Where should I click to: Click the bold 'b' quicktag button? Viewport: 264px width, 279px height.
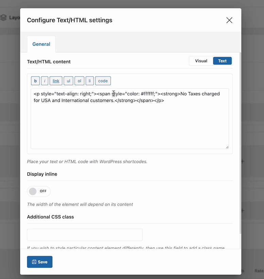point(35,81)
